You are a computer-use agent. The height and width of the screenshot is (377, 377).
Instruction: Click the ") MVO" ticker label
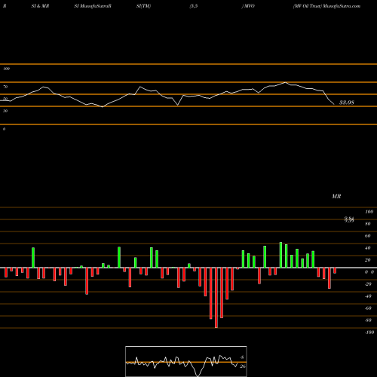248,6
